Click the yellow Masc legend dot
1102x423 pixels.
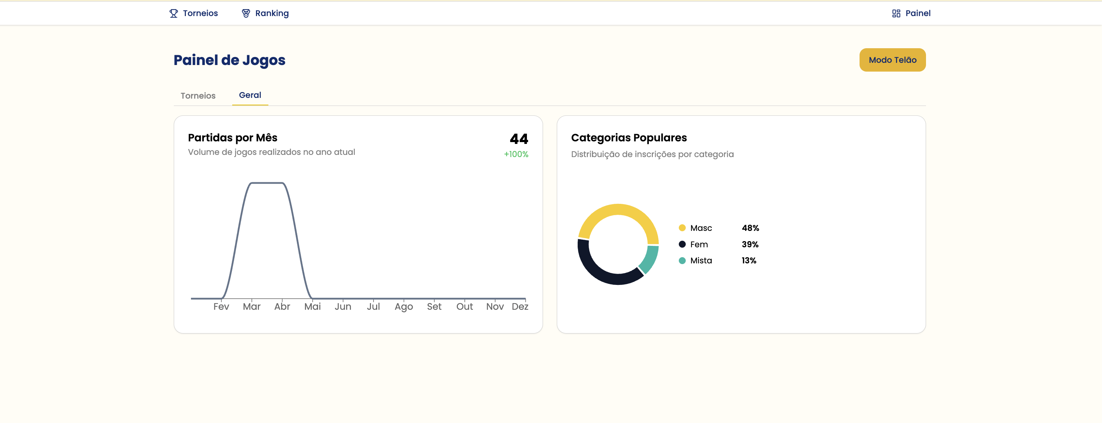coord(682,228)
